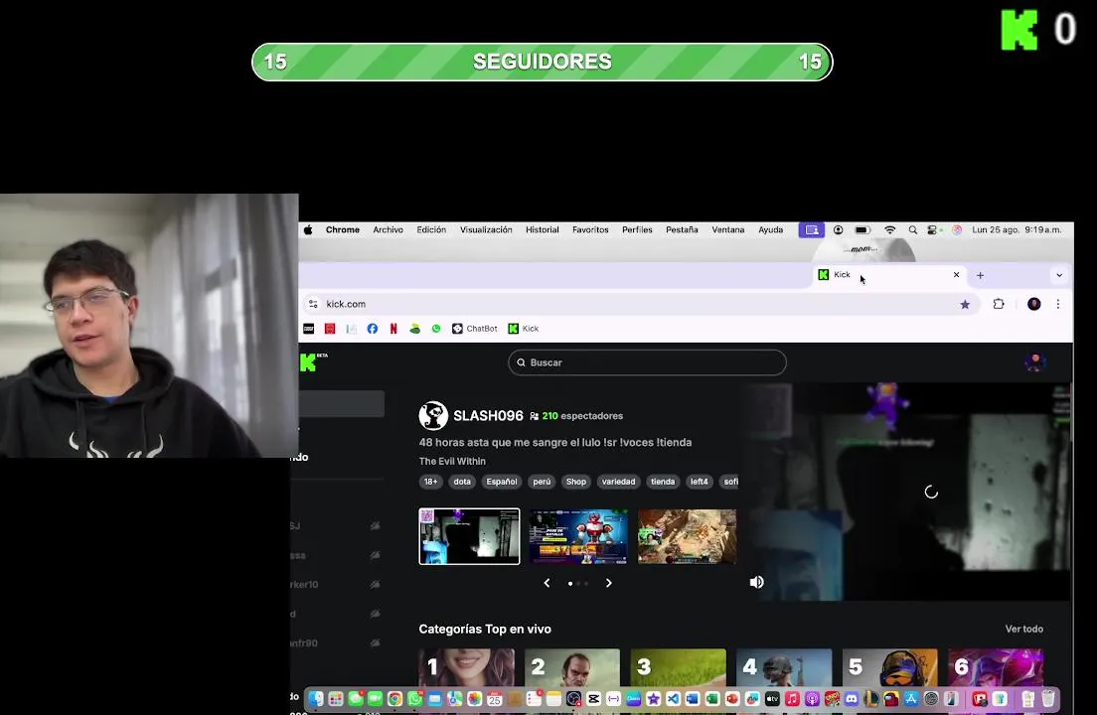
Task: Open the number 4 top category card
Action: (784, 667)
